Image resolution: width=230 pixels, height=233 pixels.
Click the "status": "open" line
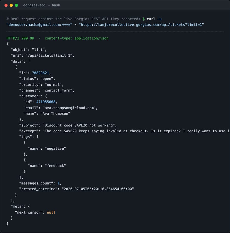point(37,79)
